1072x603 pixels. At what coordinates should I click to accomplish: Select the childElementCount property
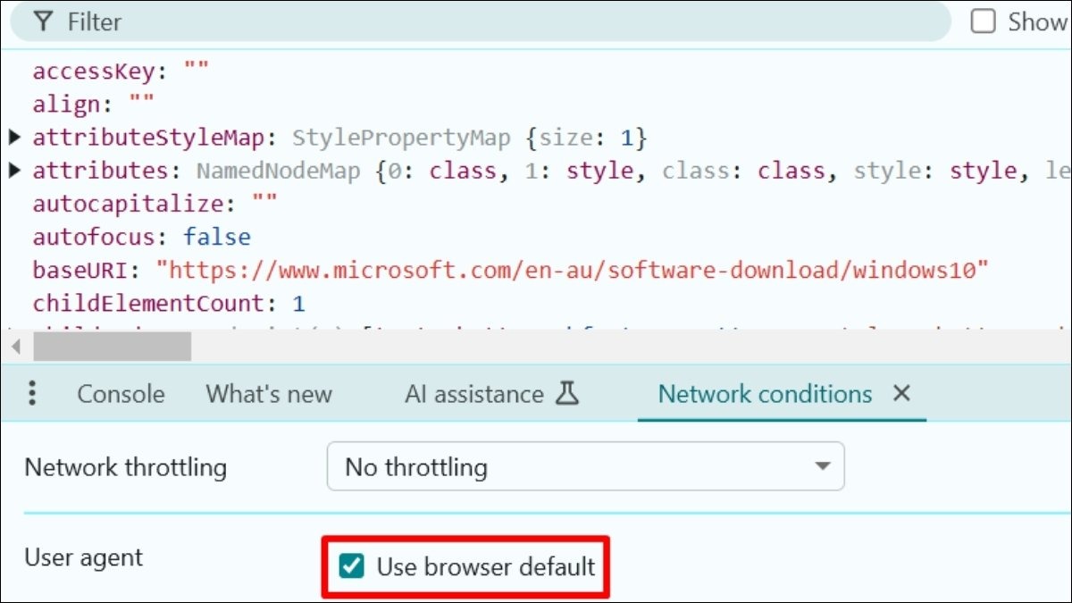click(147, 303)
